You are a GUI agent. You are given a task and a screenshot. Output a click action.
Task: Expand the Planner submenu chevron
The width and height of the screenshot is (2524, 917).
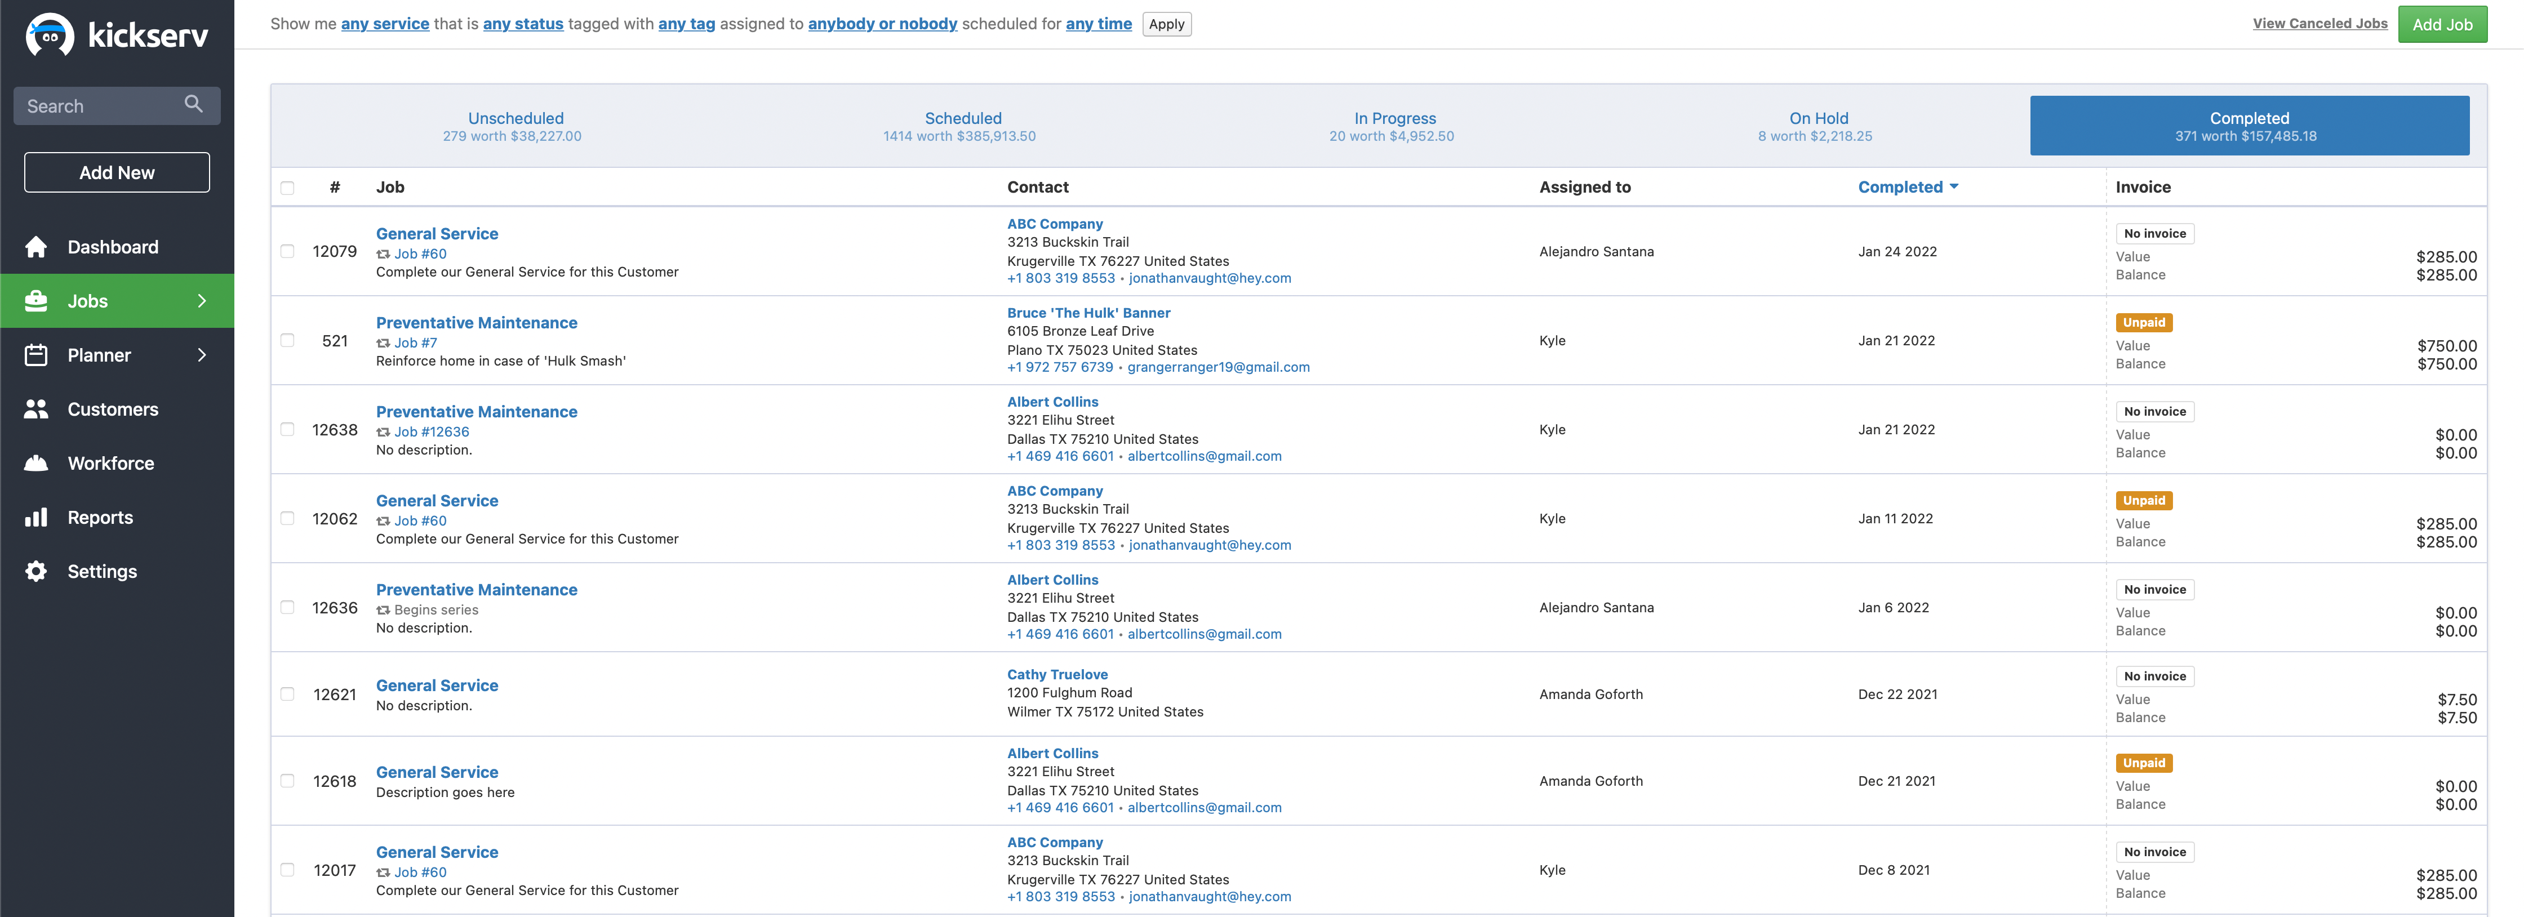[202, 355]
